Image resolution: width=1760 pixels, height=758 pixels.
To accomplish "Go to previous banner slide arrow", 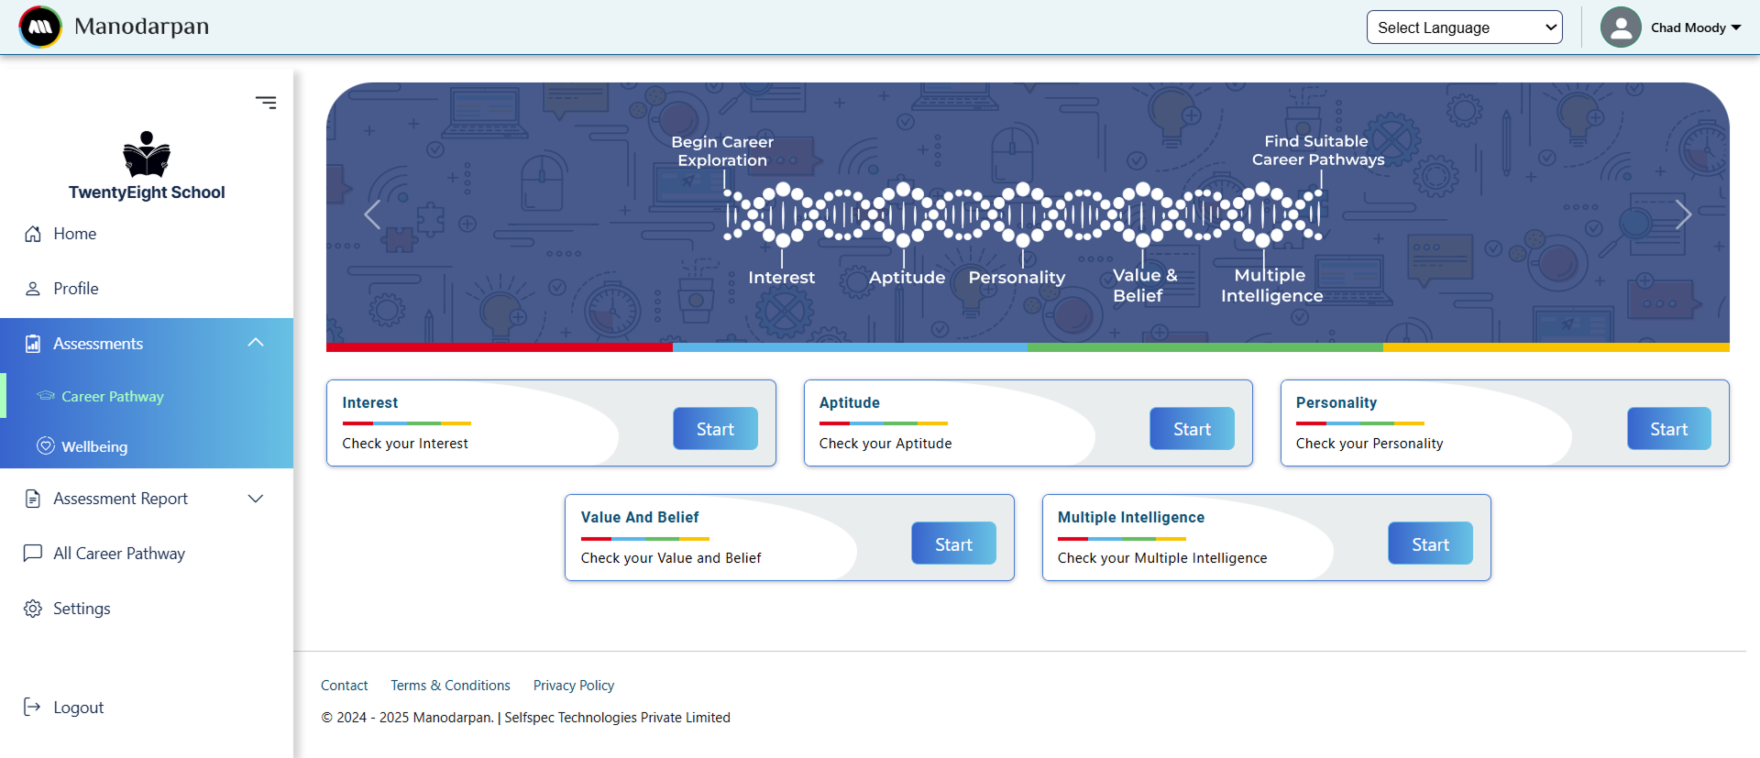I will (x=372, y=214).
